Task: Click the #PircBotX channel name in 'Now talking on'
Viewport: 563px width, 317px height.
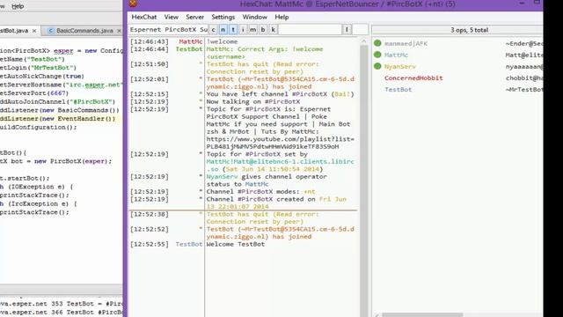Action: pyautogui.click(x=282, y=102)
